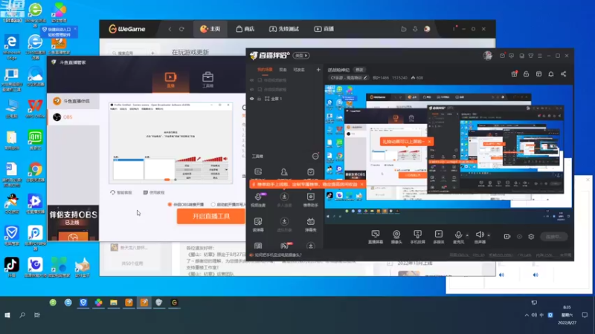Image resolution: width=595 pixels, height=334 pixels.
Task: Open the phone camera help tip link
Action: [x=278, y=255]
